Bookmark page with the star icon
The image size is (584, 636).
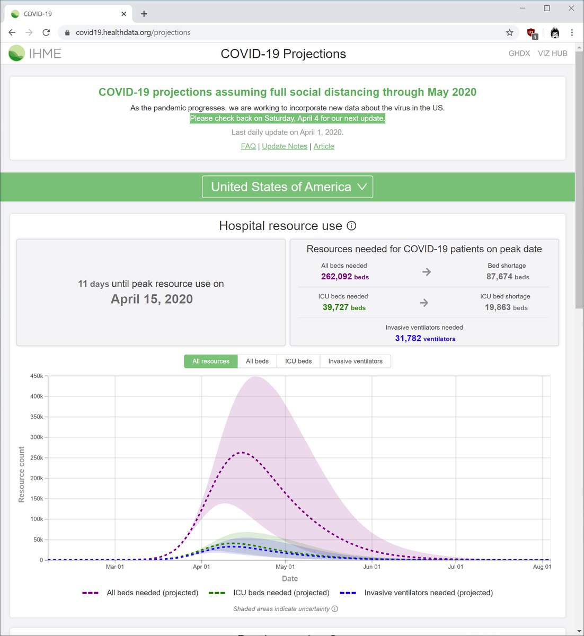509,32
